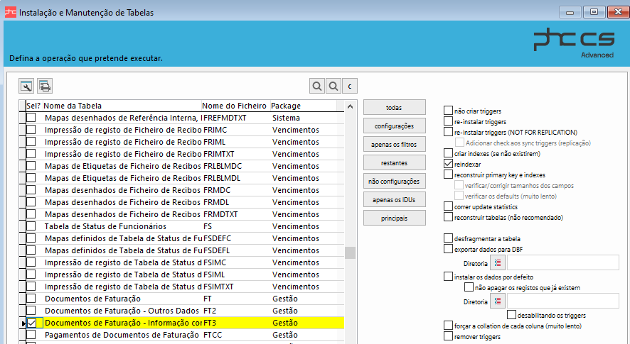Click the second magnifier search icon
The image size is (630, 344).
[x=333, y=86]
